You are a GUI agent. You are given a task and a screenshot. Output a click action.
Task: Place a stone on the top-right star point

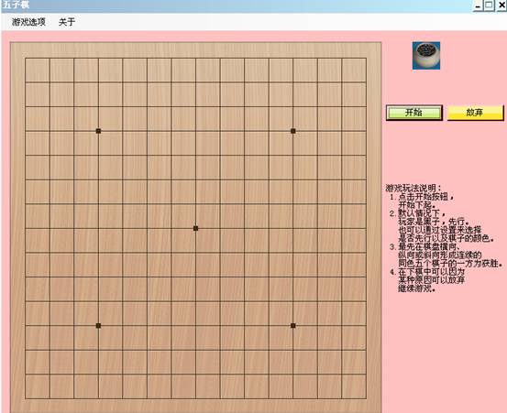[x=293, y=131]
